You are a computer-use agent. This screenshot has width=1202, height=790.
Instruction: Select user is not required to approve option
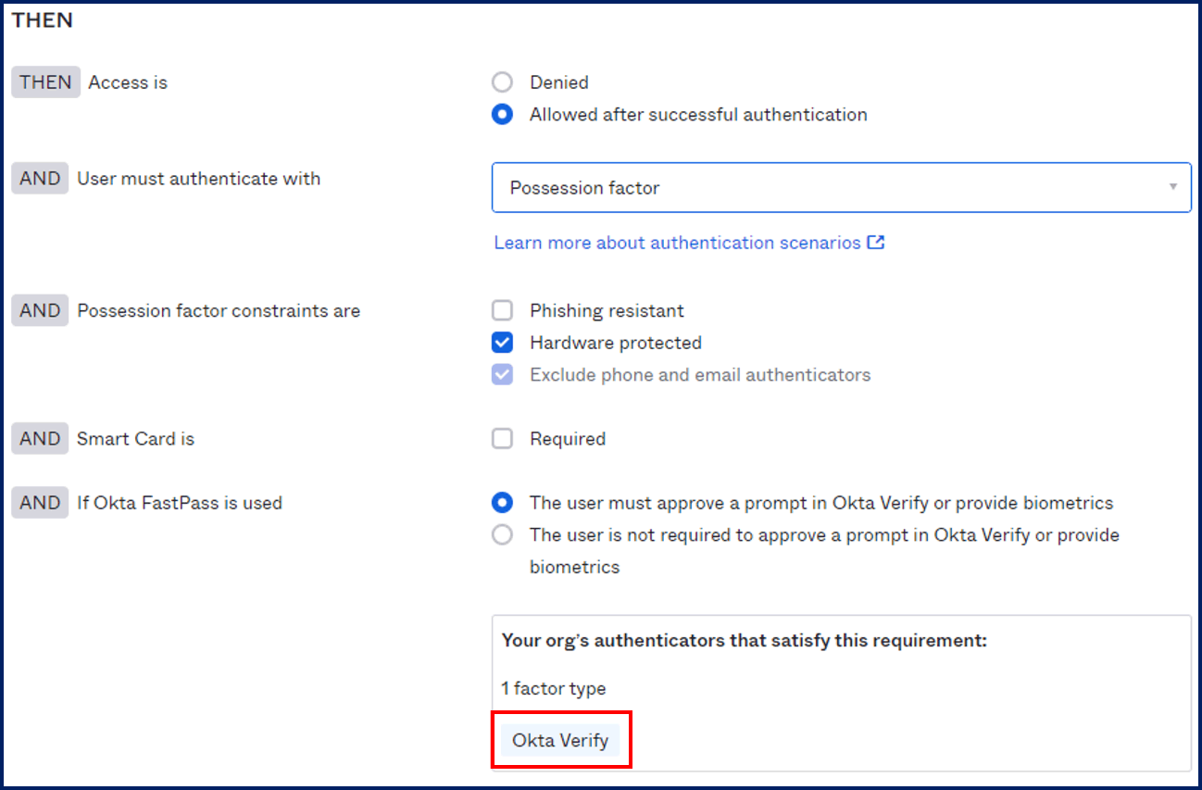pyautogui.click(x=502, y=534)
